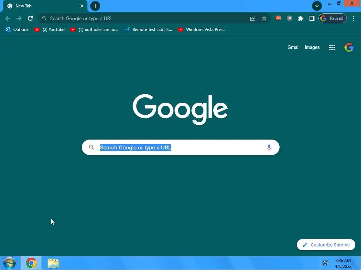Toggle the side panel icon

pyautogui.click(x=312, y=18)
